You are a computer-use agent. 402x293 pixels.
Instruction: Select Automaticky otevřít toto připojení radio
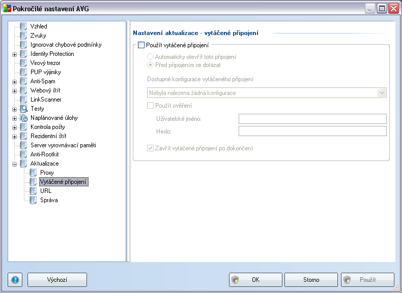[150, 57]
